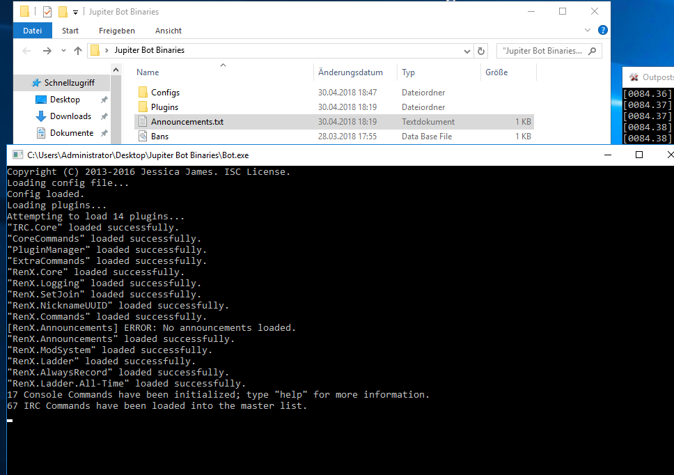Click the Desktop monitor icon
Screen dimensions: 674x475
click(41, 100)
